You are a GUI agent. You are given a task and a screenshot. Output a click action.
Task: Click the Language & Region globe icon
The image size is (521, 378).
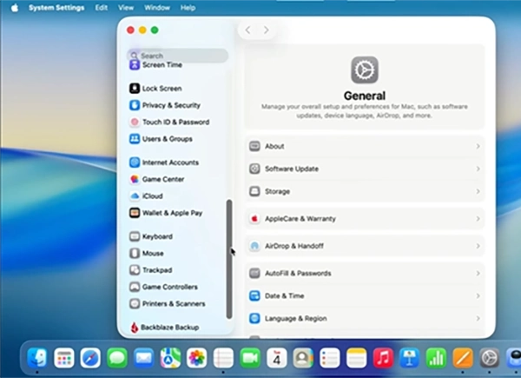(x=254, y=319)
